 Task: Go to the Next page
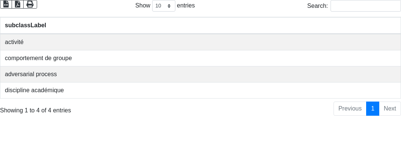click(390, 109)
